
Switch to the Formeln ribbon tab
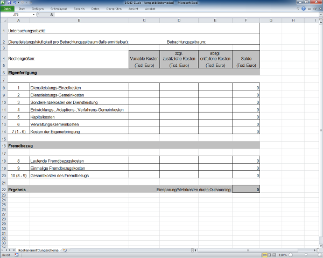tap(79, 9)
